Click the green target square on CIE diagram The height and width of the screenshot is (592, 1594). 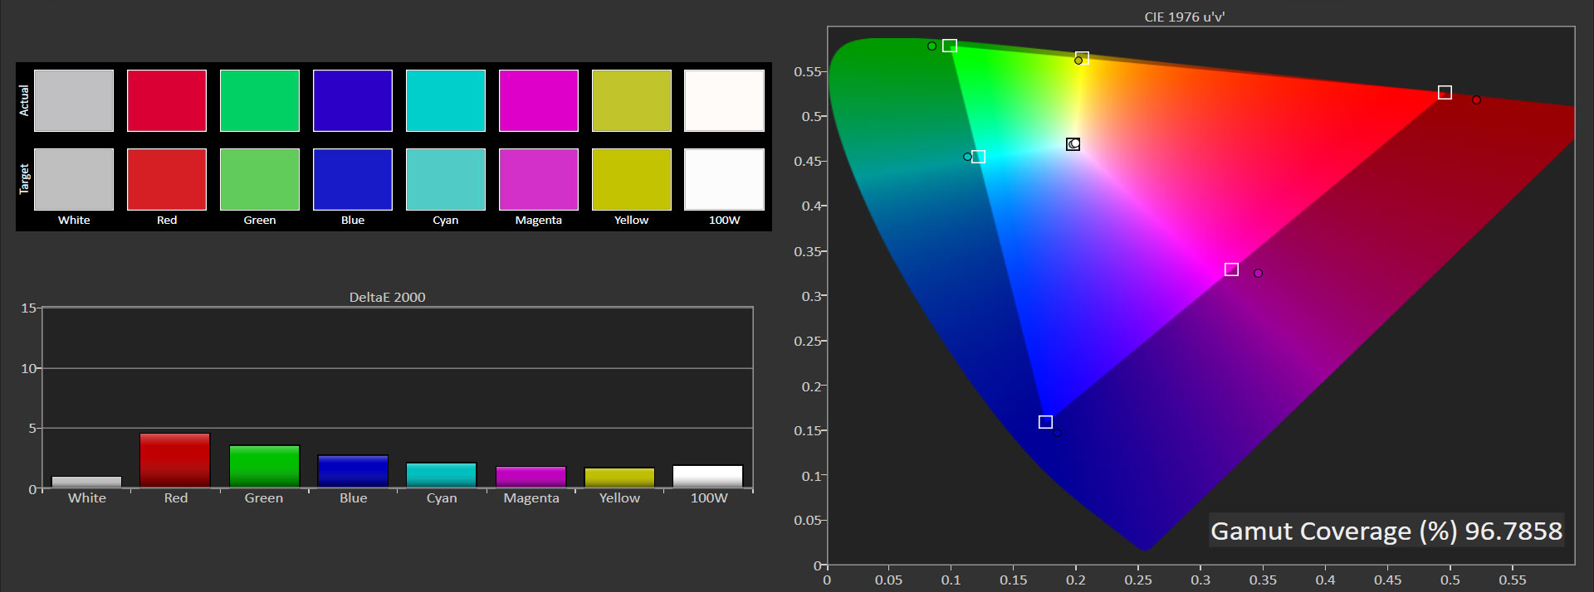click(950, 46)
